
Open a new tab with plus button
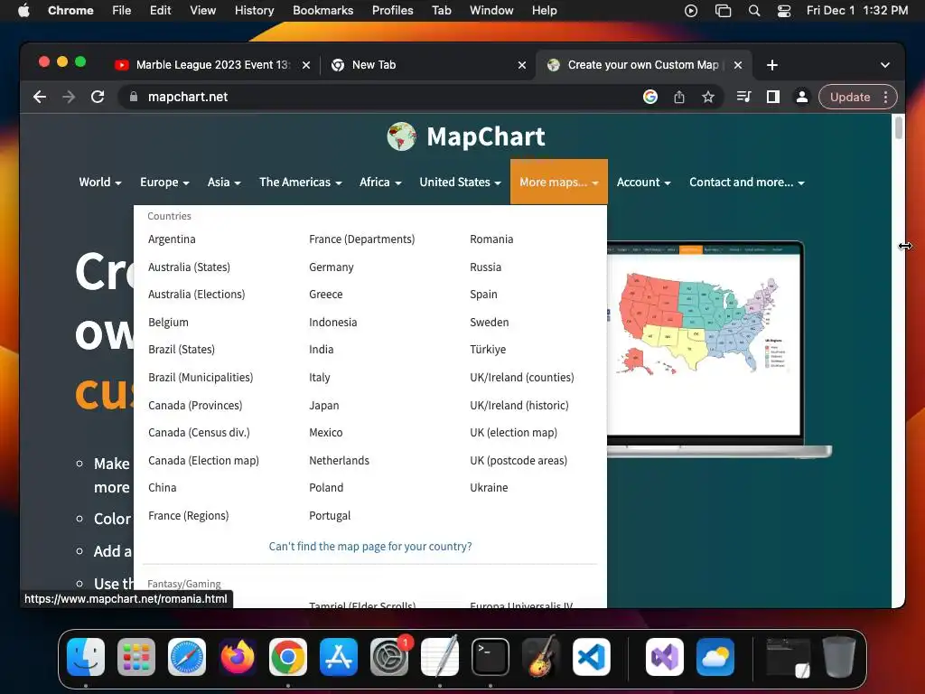tap(772, 65)
